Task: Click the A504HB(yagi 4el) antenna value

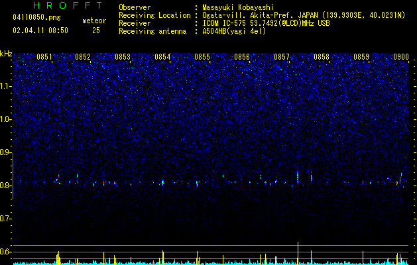Action: [234, 31]
